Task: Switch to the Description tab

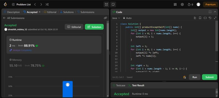Action: click(12, 12)
